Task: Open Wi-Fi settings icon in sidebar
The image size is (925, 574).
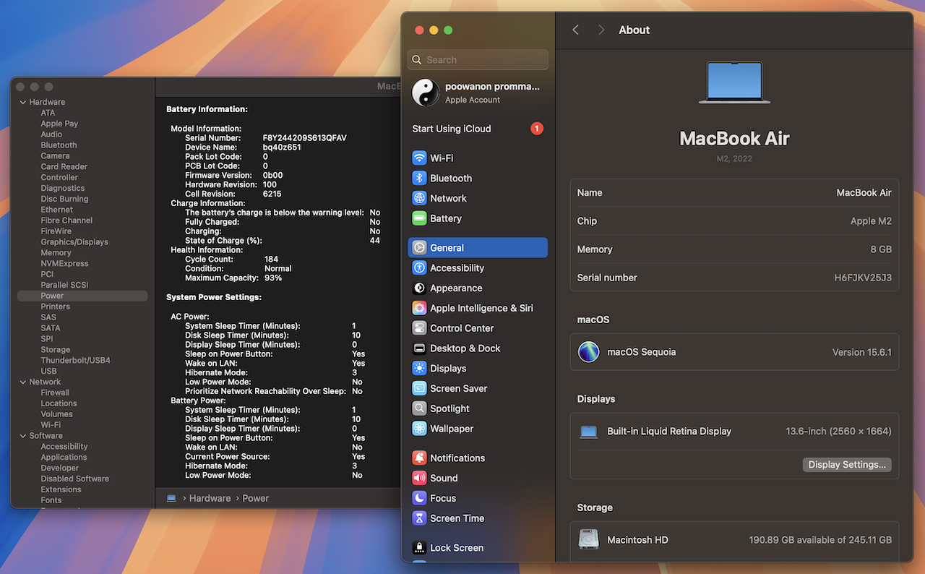Action: coord(419,158)
